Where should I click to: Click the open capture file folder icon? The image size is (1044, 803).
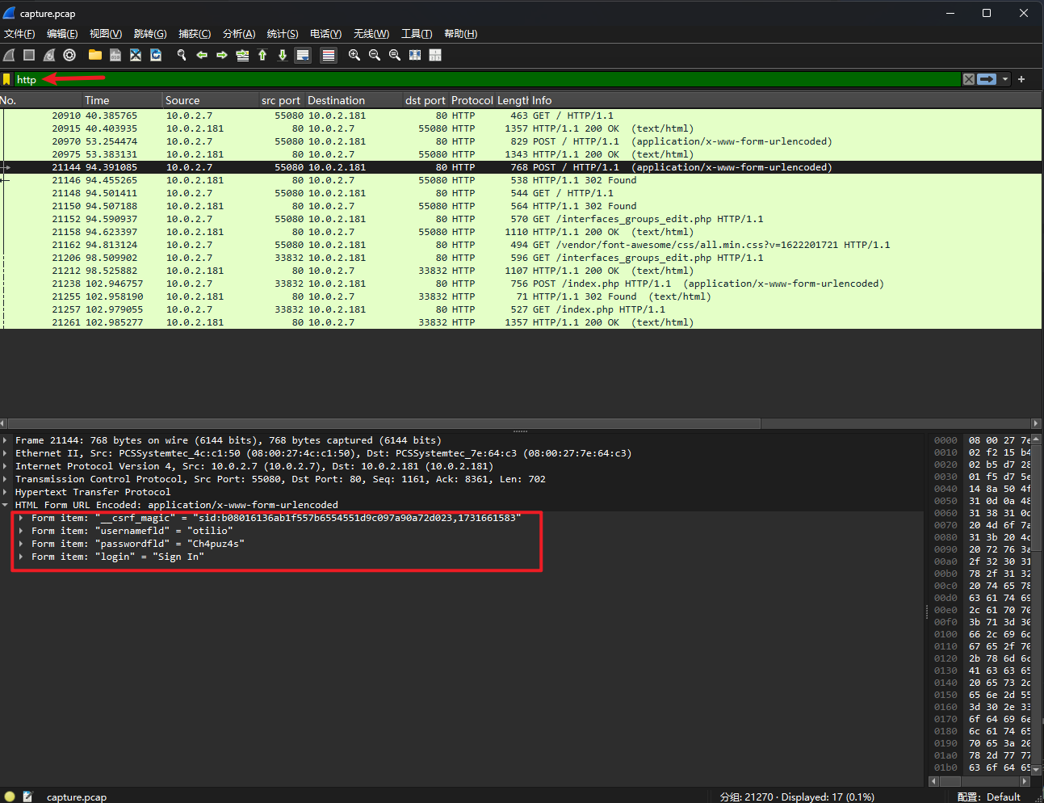pyautogui.click(x=95, y=55)
